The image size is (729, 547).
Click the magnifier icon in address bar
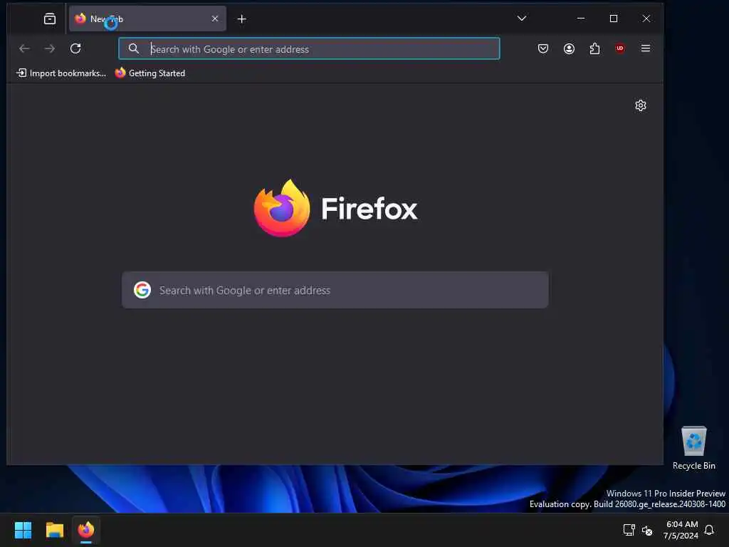coord(134,48)
